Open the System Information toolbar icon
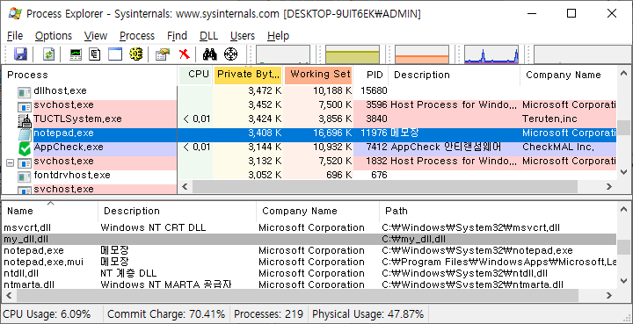This screenshot has height=324, width=633. click(76, 54)
